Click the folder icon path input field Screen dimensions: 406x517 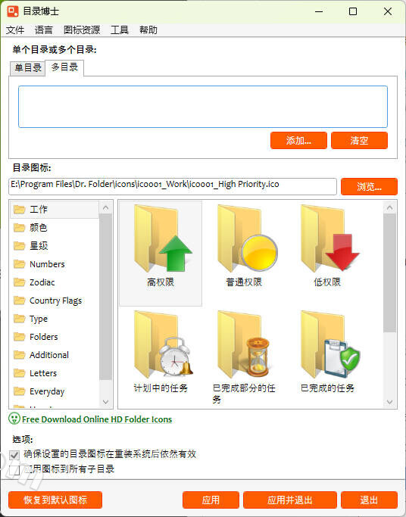pos(173,186)
